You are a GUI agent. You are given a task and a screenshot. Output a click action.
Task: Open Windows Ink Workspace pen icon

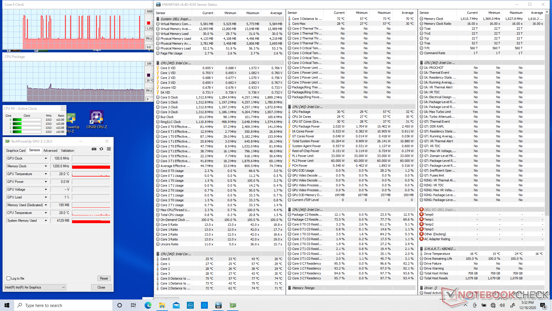pos(512,305)
